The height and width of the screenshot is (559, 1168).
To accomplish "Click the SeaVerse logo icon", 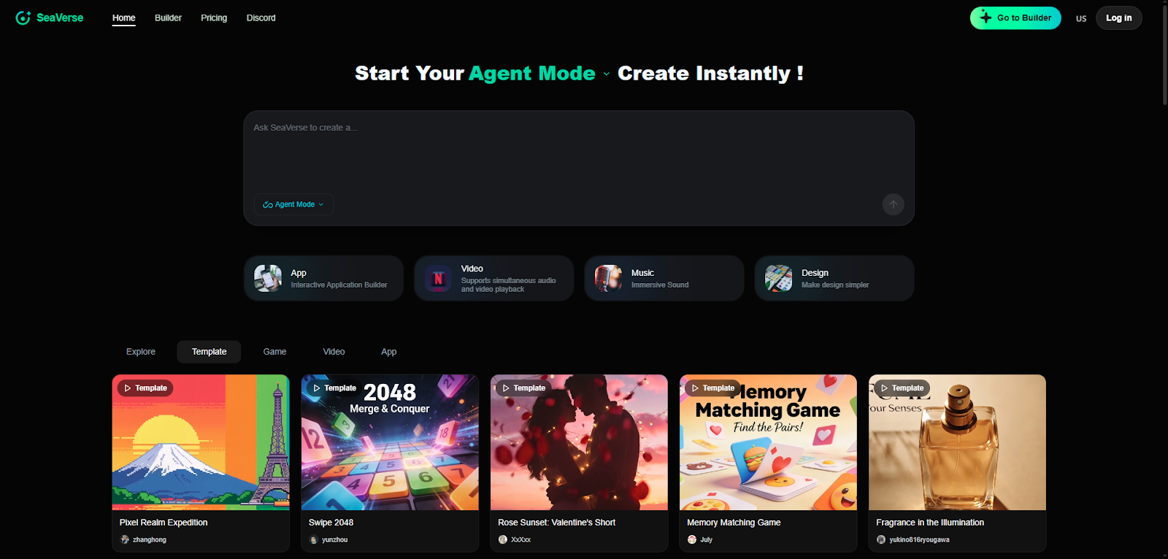I will (x=23, y=18).
